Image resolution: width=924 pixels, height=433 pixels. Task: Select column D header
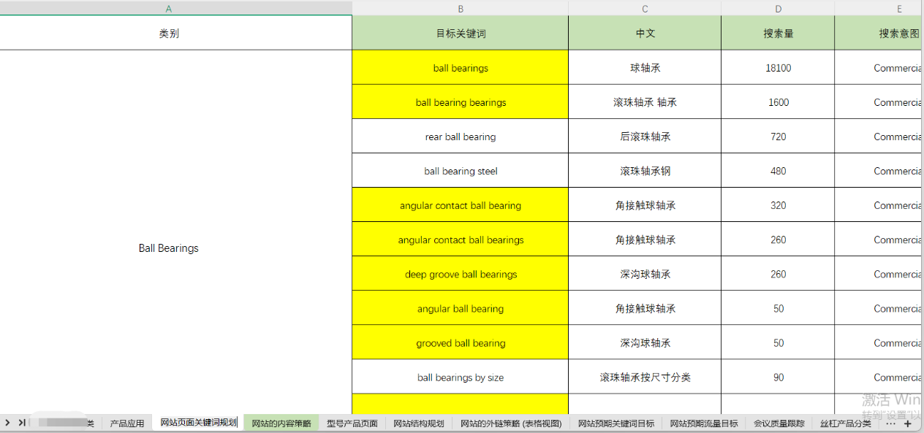[778, 9]
